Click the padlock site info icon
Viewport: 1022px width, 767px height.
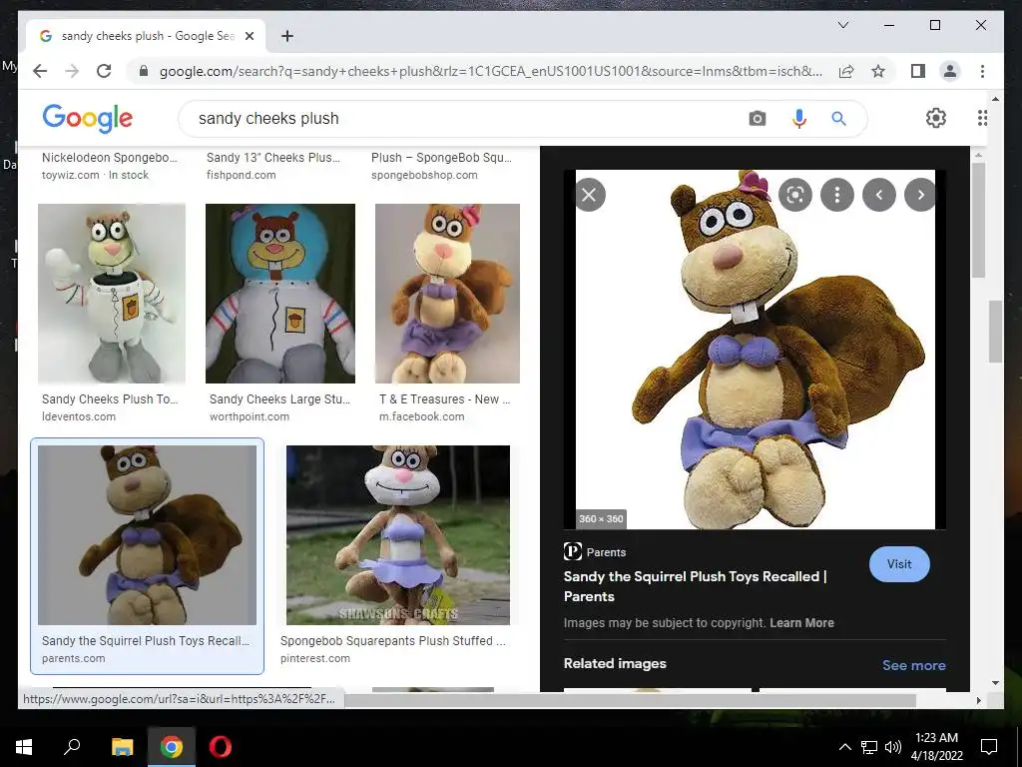tap(144, 71)
